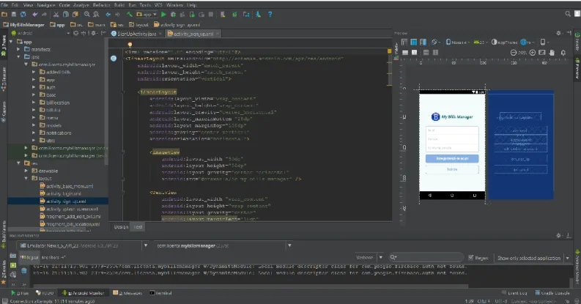Click the screen capture camera icon in Android Monitor
Image resolution: width=581 pixels, height=304 pixels.
13,256
